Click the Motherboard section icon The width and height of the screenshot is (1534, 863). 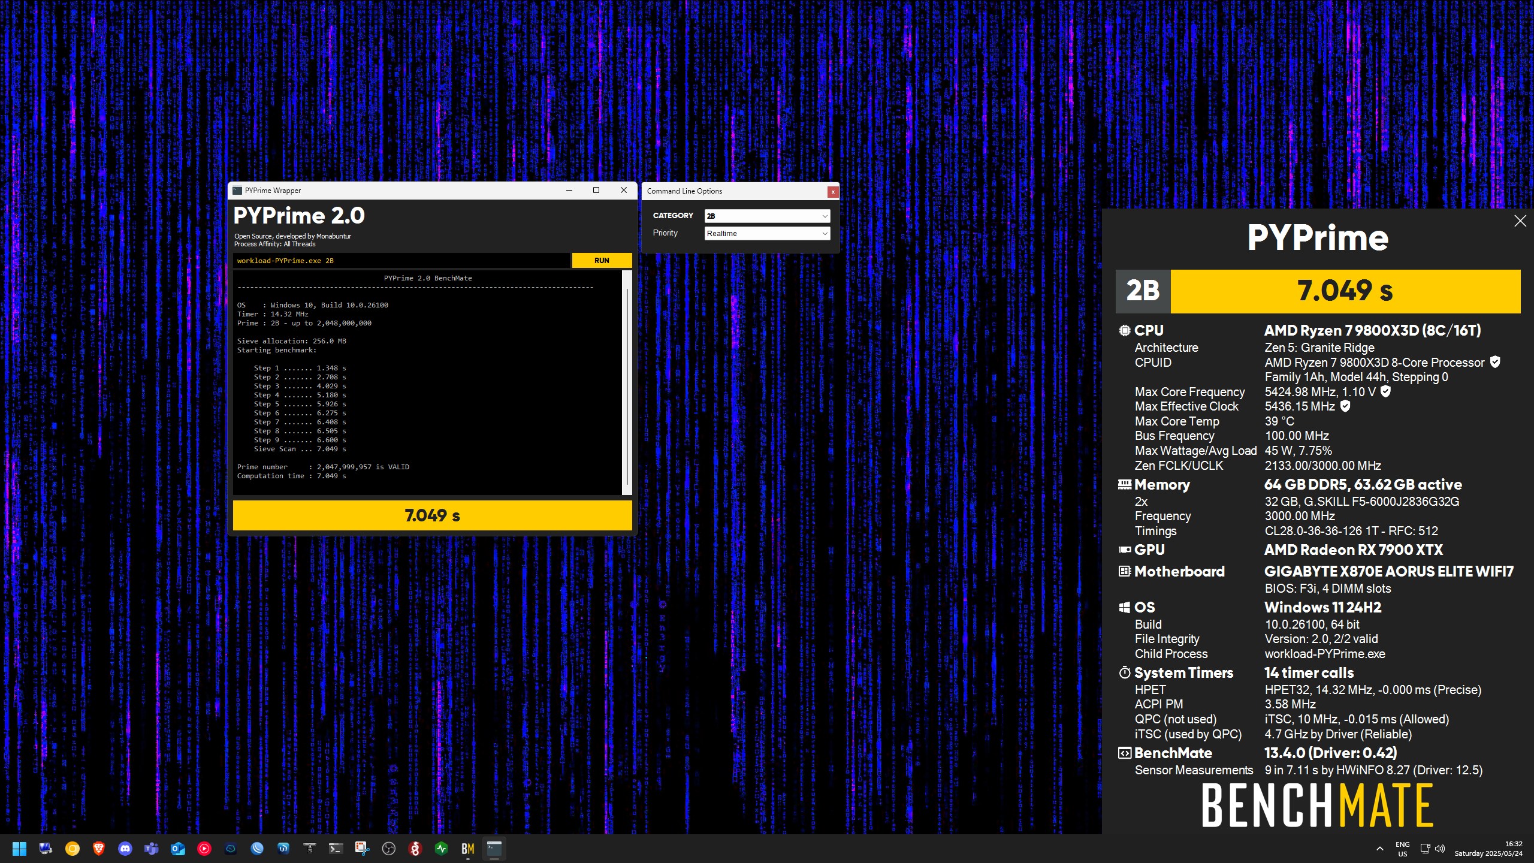point(1124,571)
